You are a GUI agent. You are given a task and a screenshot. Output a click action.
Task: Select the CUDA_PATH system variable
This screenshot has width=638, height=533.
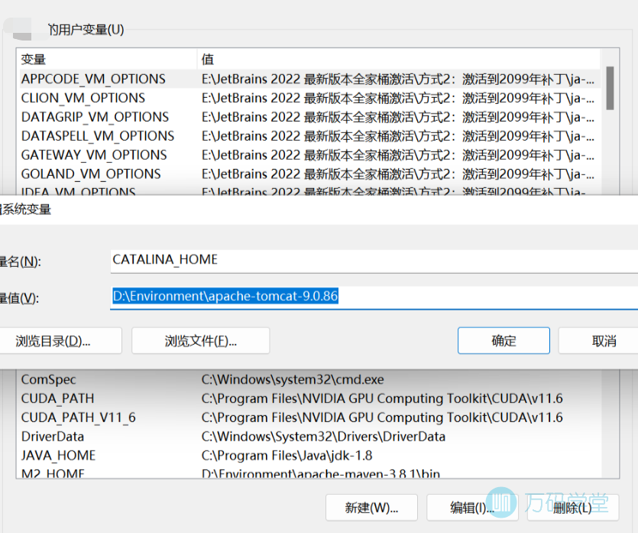coord(57,398)
